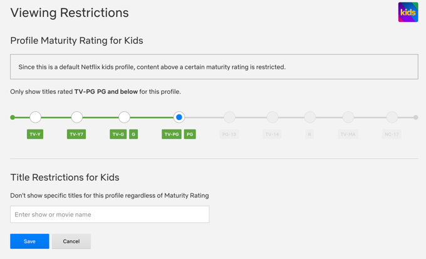Screen dimensions: 426x259
Task: Click the green G rating badge
Action: click(133, 134)
